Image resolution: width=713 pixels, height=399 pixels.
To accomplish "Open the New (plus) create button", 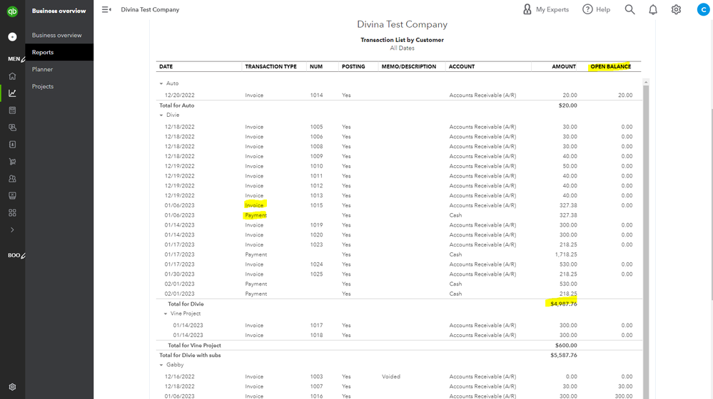I will point(12,37).
